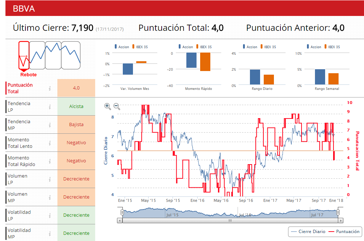Click the Decreciente value for Volumen MP
Screen dimensions: 364x241
(76, 197)
